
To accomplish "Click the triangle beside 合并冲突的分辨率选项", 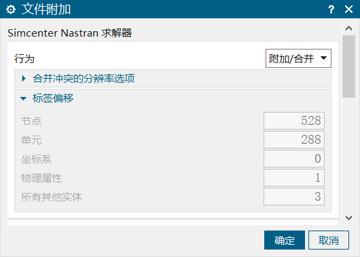I will point(24,79).
